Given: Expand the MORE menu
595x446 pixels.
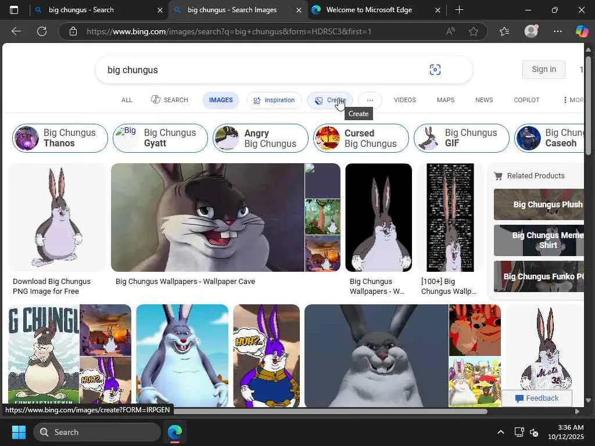Looking at the screenshot, I should [x=574, y=100].
